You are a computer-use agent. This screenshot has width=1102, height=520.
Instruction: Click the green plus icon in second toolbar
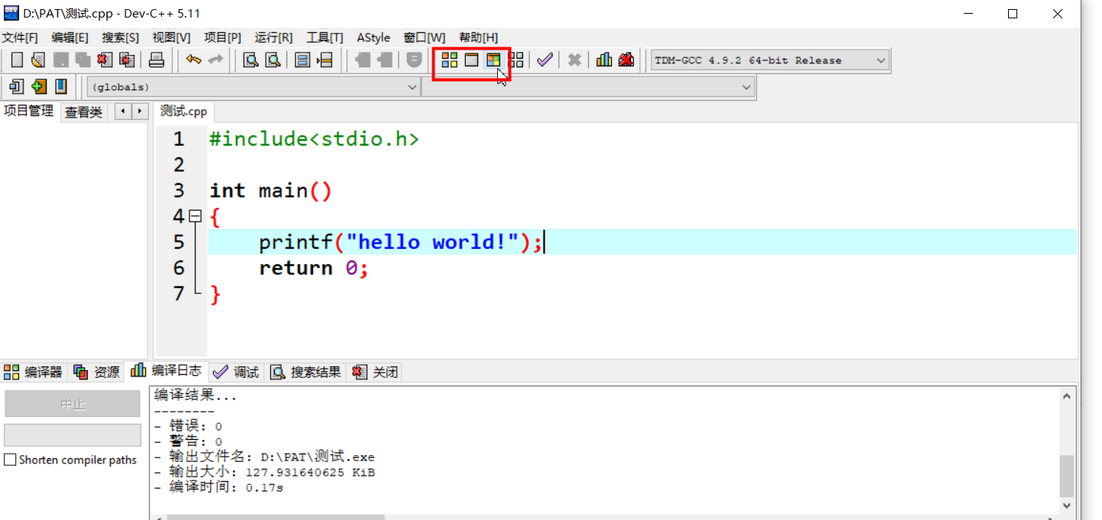[x=38, y=86]
